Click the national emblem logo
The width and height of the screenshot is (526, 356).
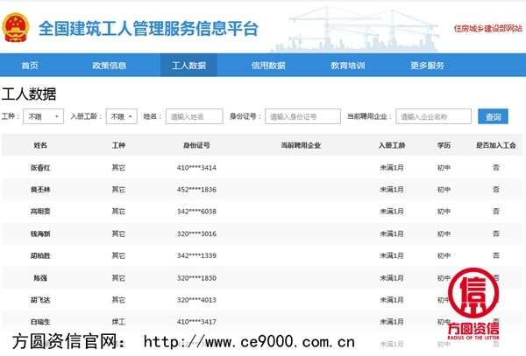(16, 27)
